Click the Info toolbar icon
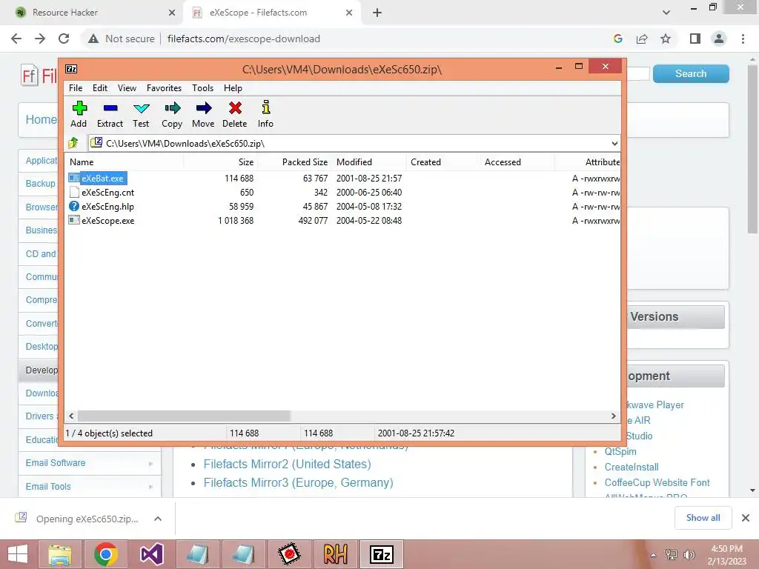 (x=266, y=107)
